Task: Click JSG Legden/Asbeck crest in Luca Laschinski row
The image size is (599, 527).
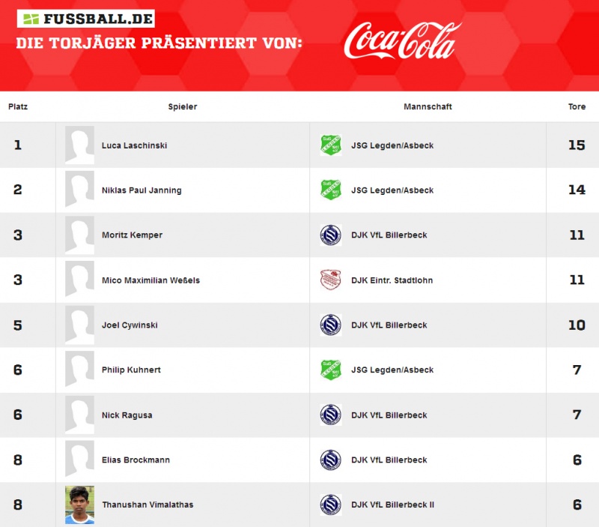Action: (x=331, y=145)
